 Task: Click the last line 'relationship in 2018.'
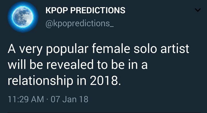click(64, 81)
